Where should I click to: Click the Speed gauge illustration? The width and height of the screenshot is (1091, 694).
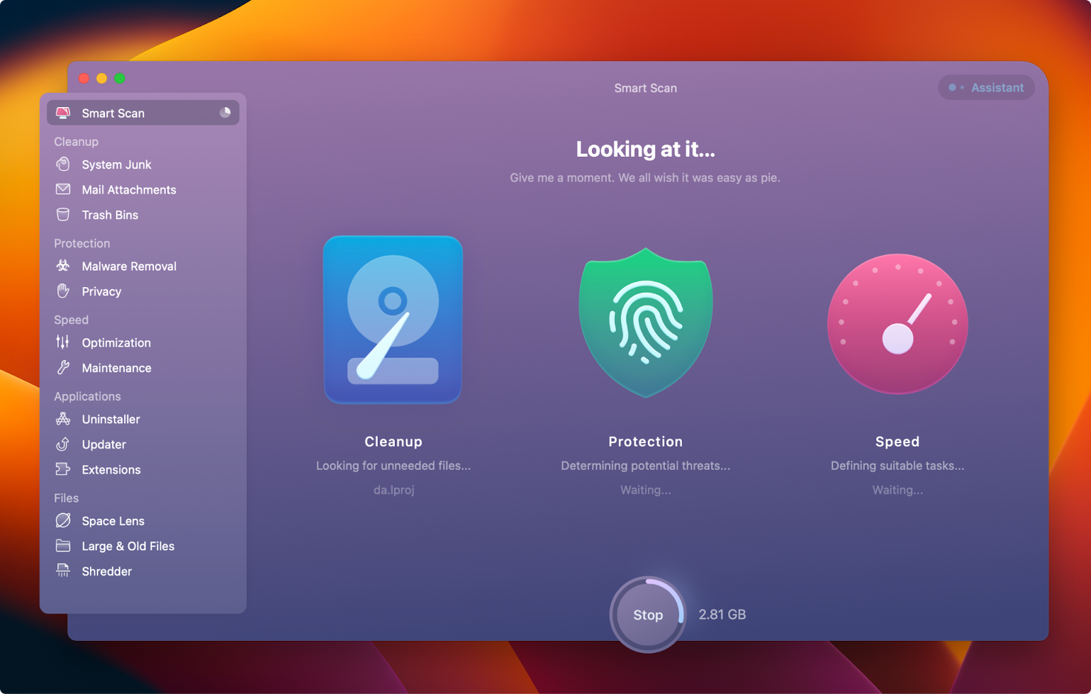pyautogui.click(x=897, y=325)
